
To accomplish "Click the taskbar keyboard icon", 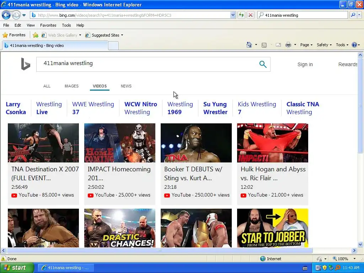I will tap(305, 268).
